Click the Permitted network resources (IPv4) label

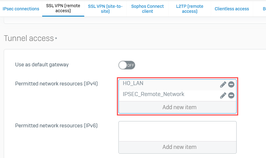coord(56,84)
